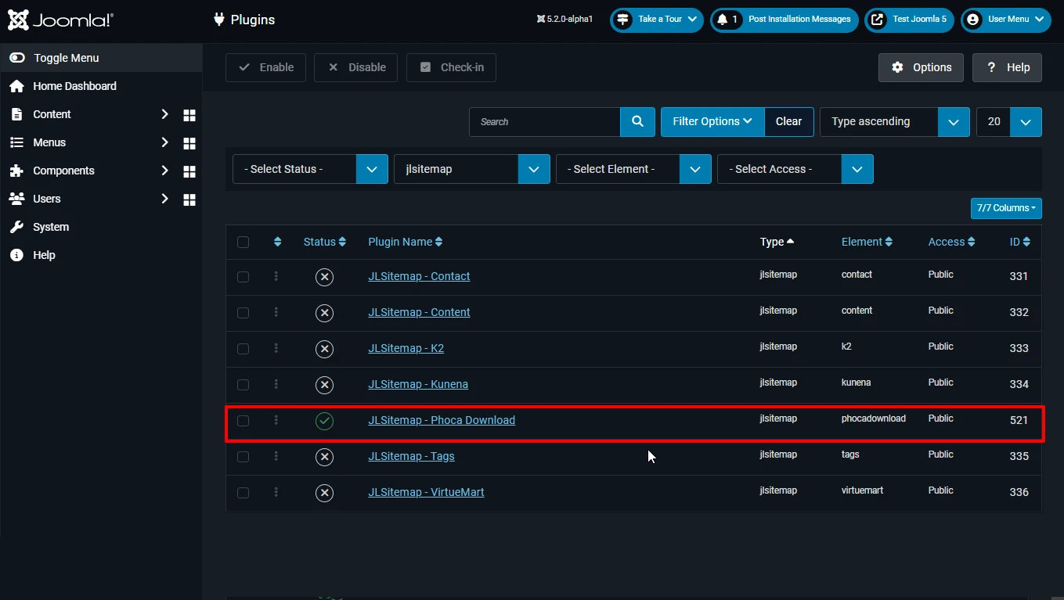Enable the JLSitemap - K2 plugin status icon
Viewport: 1064px width, 600px height.
click(x=324, y=349)
